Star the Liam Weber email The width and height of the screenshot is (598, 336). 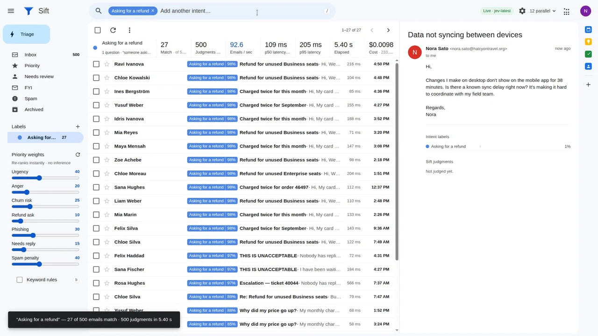[107, 201]
